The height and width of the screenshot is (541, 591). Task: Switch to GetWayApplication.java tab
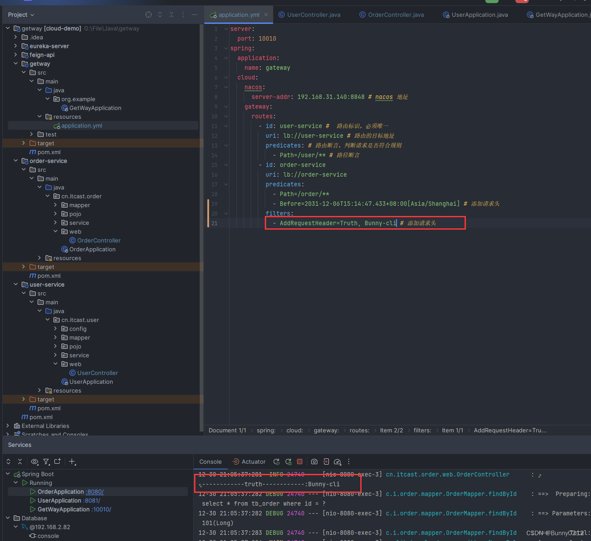[x=559, y=15]
